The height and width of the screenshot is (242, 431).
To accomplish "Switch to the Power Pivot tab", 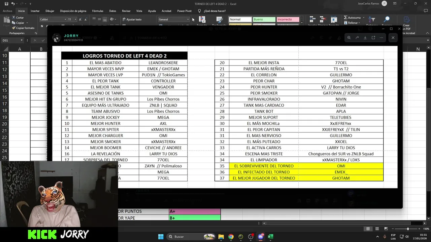I will (x=184, y=11).
